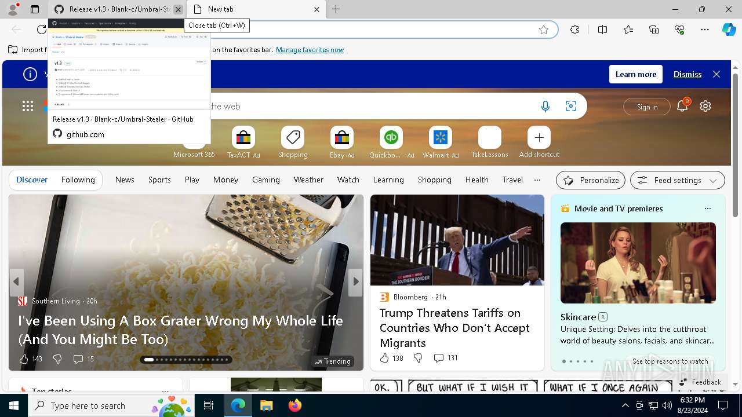Viewport: 742px width, 417px height.
Task: Open the Walmart shortcut tile
Action: (441, 142)
